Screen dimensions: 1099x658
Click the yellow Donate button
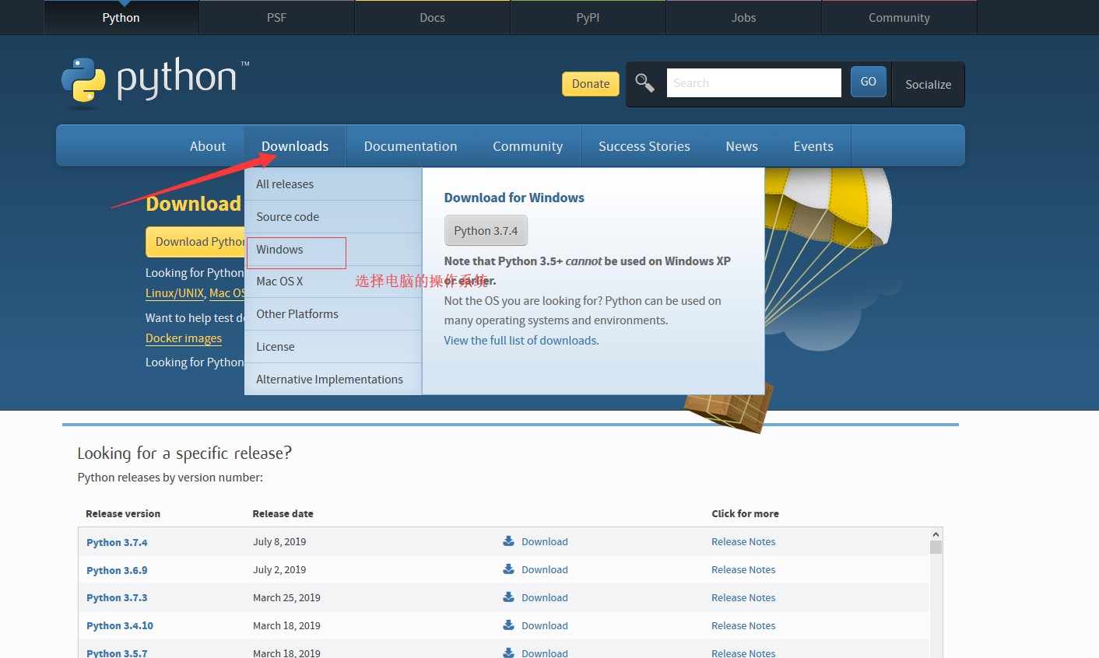pos(591,84)
